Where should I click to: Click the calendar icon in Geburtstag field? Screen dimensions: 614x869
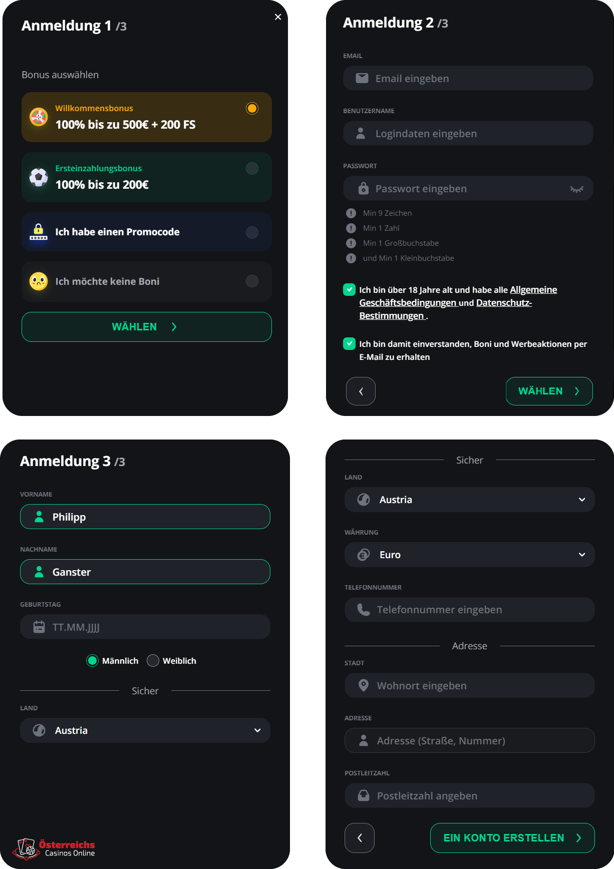(39, 627)
